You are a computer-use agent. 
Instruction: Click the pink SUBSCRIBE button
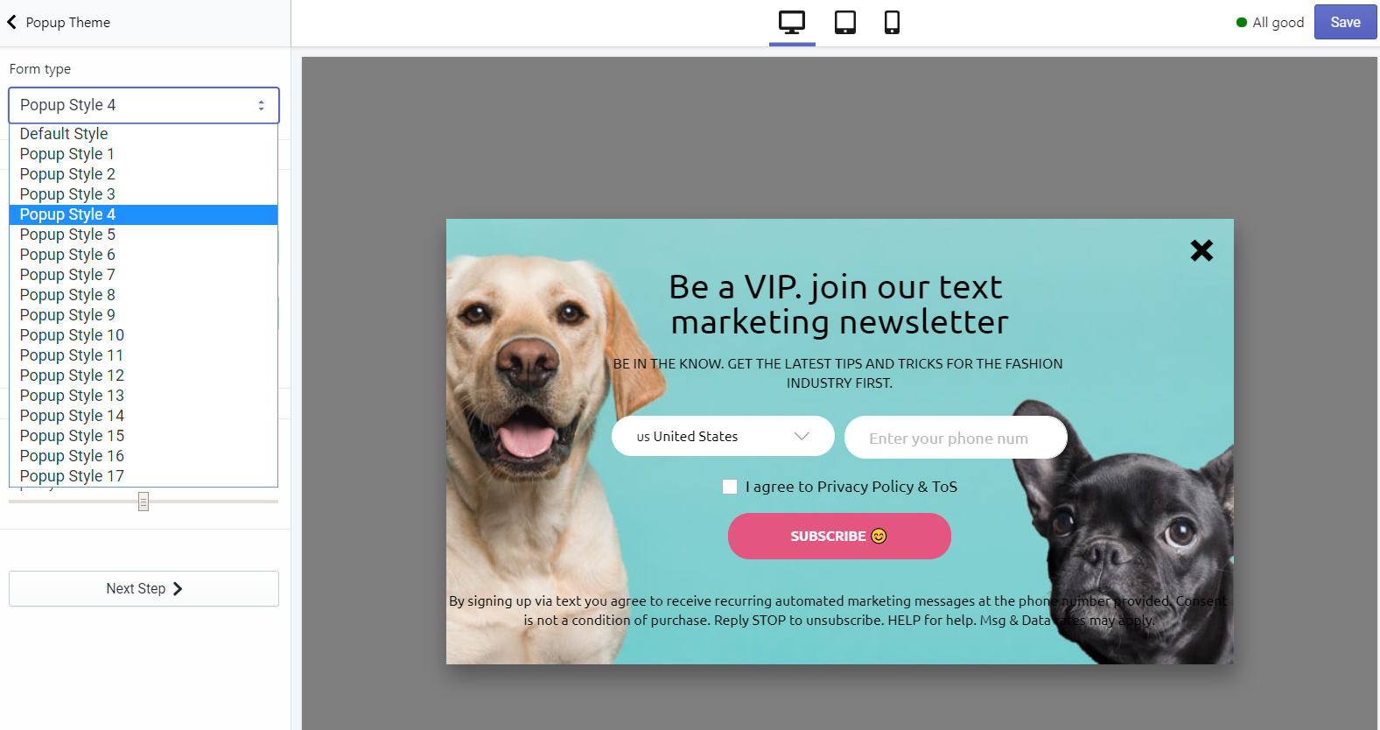tap(839, 536)
